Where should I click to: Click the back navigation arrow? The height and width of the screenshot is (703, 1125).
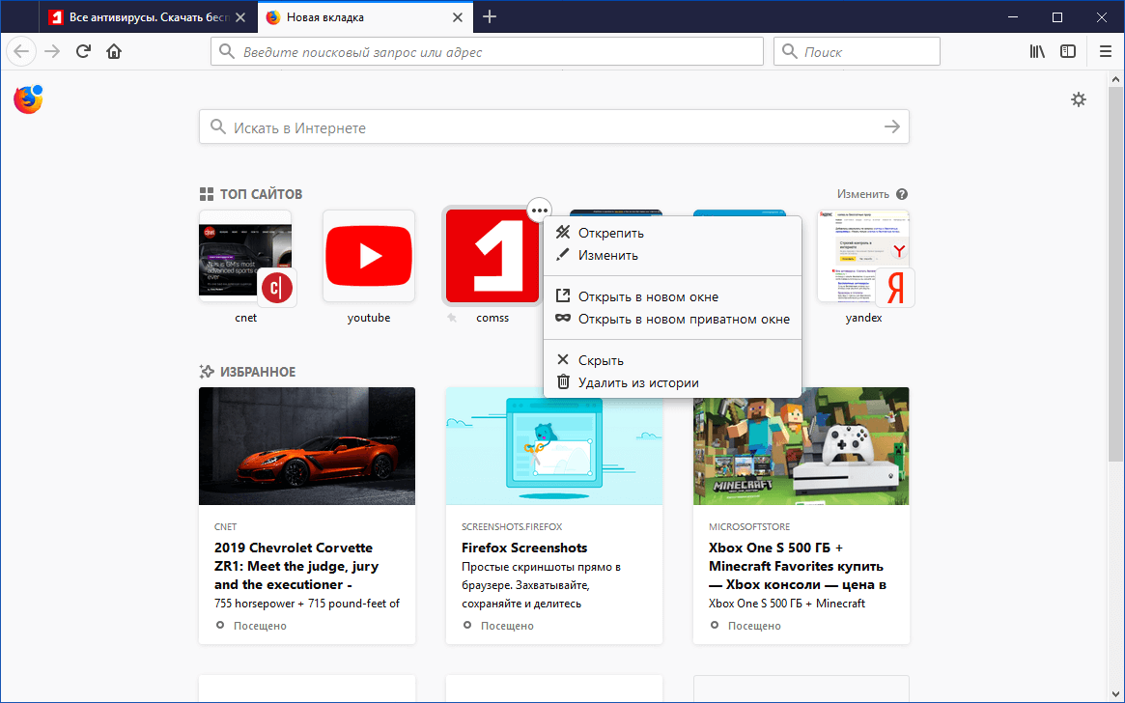tap(20, 51)
